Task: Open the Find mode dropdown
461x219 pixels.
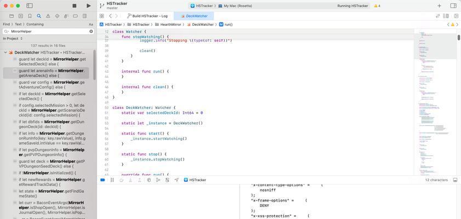Action: pyautogui.click(x=6, y=25)
